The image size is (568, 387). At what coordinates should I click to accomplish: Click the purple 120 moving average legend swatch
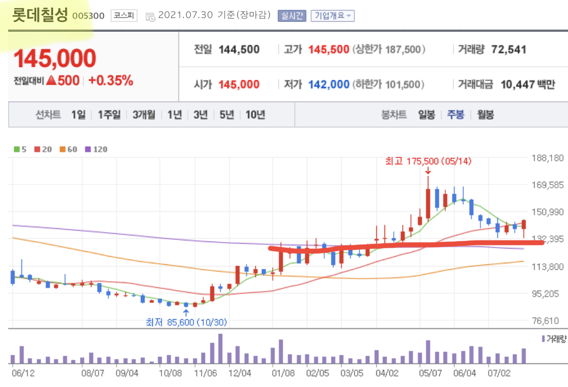coord(88,149)
